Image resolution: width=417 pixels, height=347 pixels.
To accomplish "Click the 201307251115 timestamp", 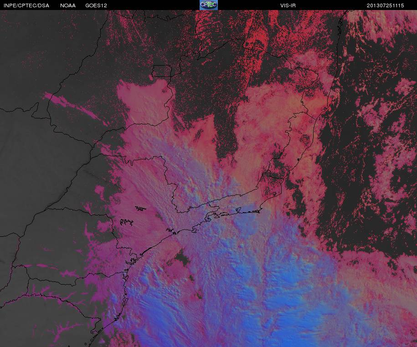I will point(386,5).
